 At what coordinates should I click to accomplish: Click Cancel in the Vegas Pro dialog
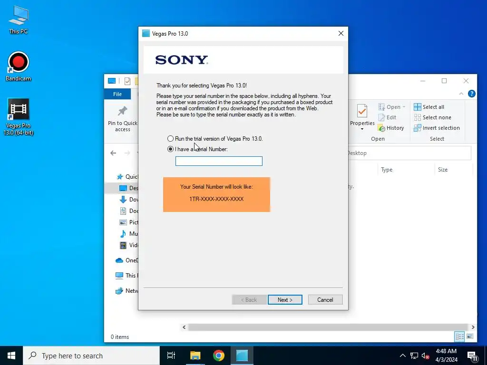325,300
